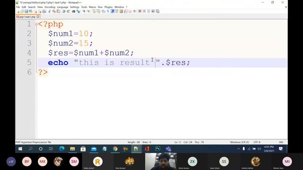This screenshot has height=170, width=303.
Task: Click the closing '?>' tag
Action: click(x=43, y=72)
